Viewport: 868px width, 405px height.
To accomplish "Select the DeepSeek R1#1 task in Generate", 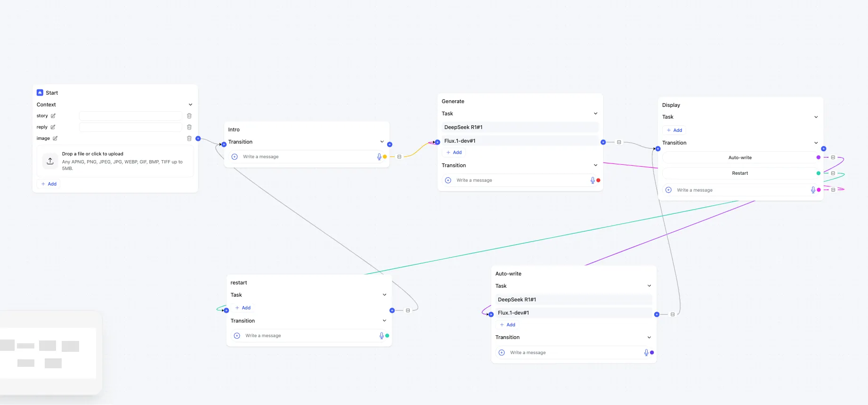I will coord(519,127).
